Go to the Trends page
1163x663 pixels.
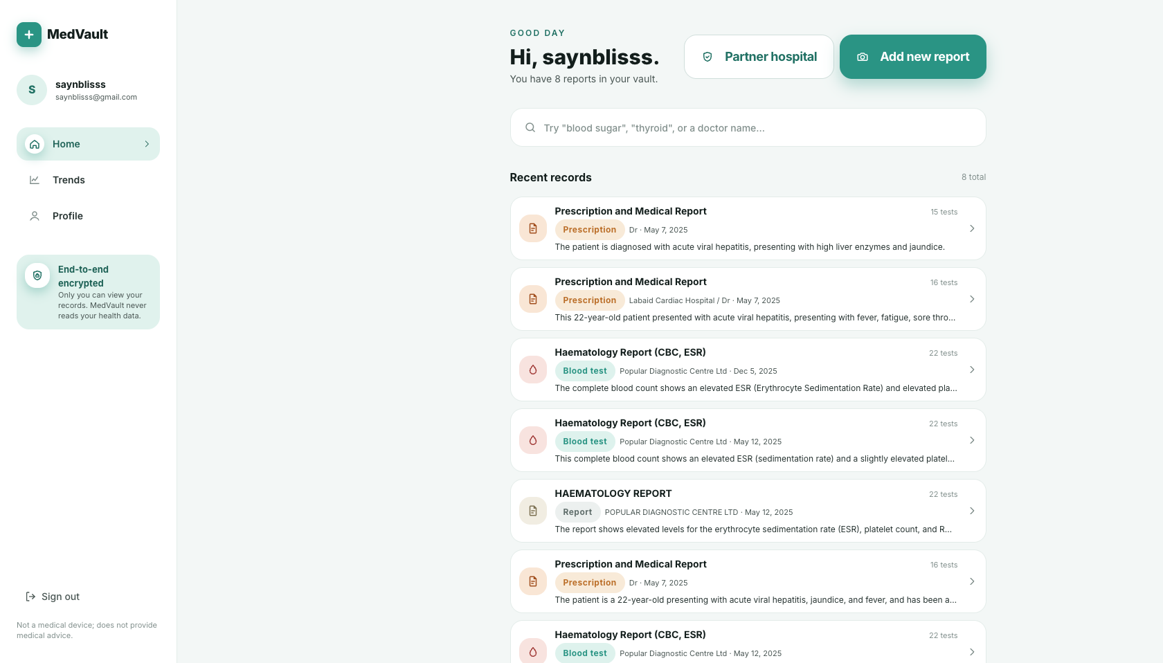click(x=88, y=180)
